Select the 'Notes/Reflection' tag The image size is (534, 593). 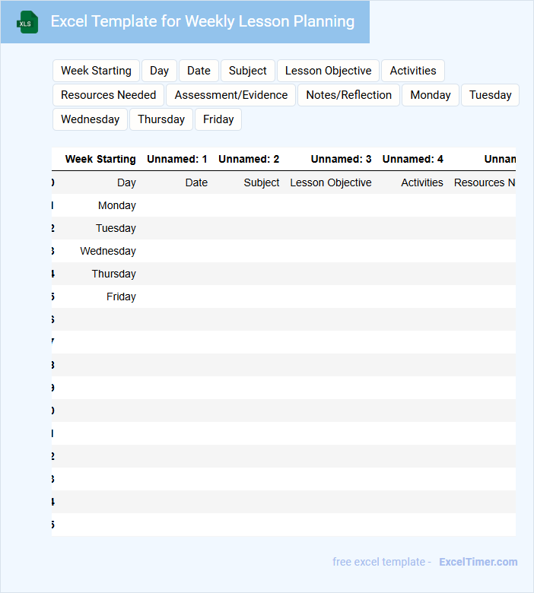[x=348, y=95]
